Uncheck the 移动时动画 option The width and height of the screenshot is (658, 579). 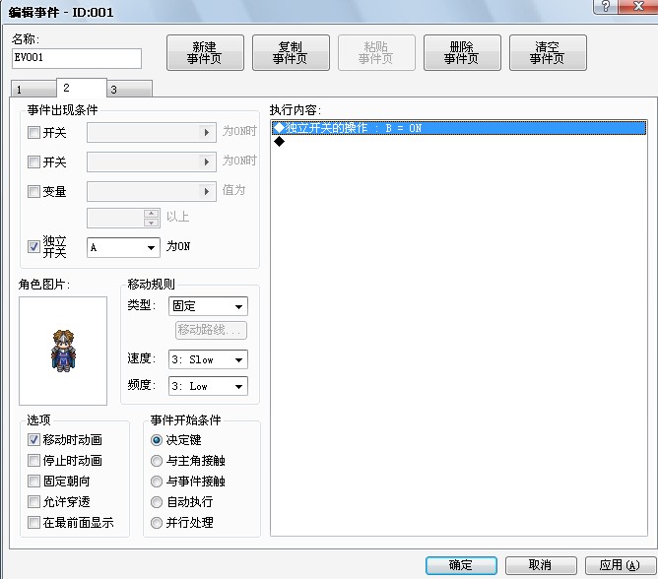[33, 440]
